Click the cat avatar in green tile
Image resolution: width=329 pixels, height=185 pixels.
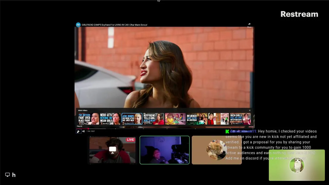[x=297, y=165]
